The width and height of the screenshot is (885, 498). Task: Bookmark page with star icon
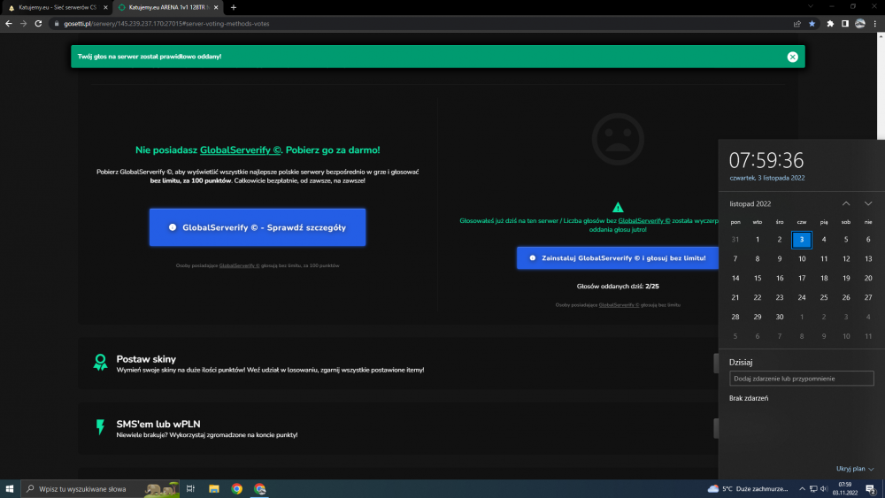pos(812,24)
